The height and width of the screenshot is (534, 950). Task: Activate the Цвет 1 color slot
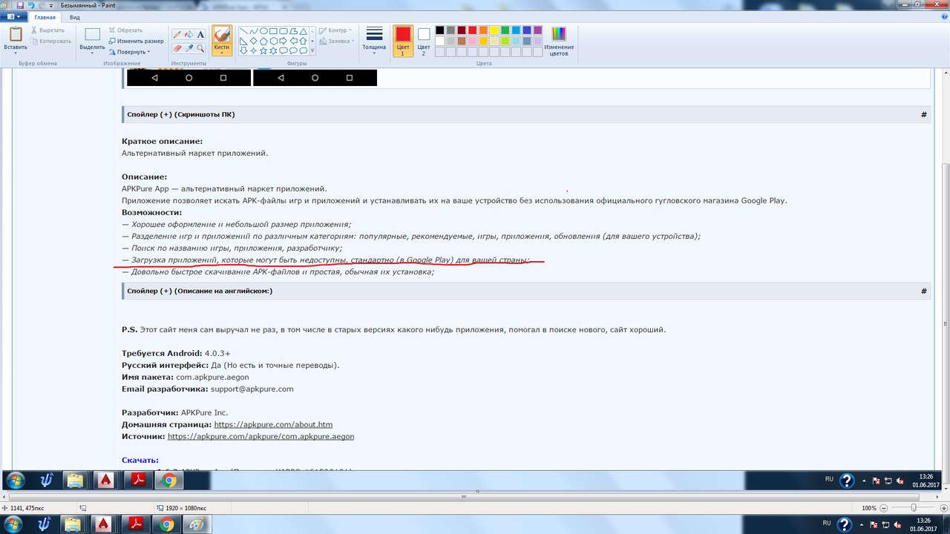(x=402, y=40)
